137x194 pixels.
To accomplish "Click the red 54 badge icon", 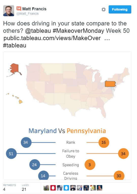I will [19, 9].
